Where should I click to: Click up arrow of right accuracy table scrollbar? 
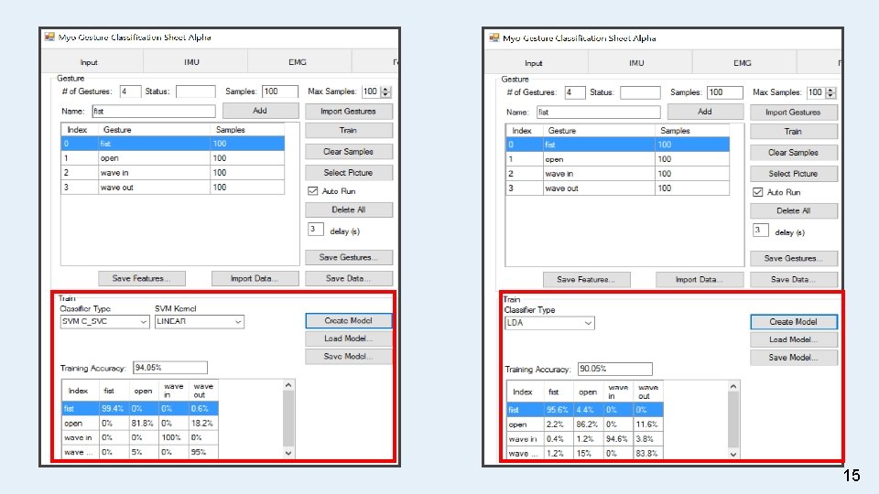click(x=733, y=386)
